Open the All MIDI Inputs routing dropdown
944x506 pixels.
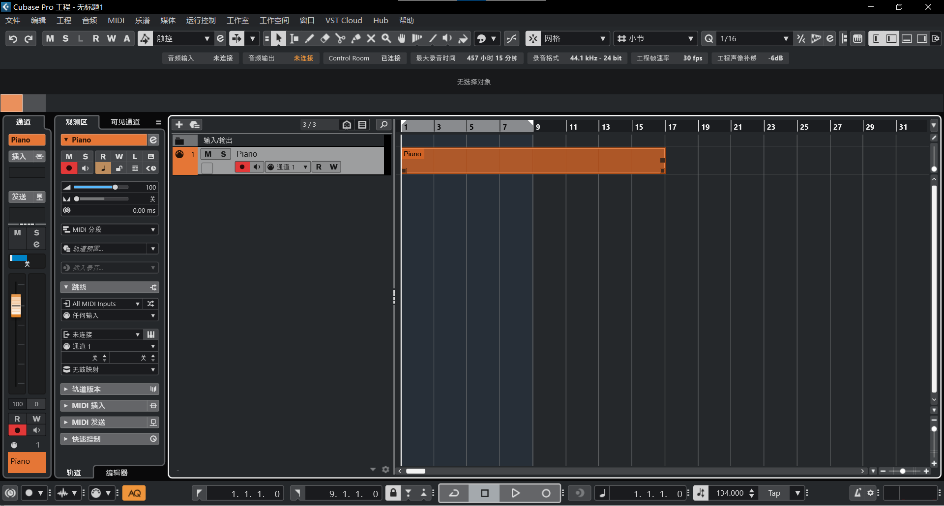click(102, 304)
